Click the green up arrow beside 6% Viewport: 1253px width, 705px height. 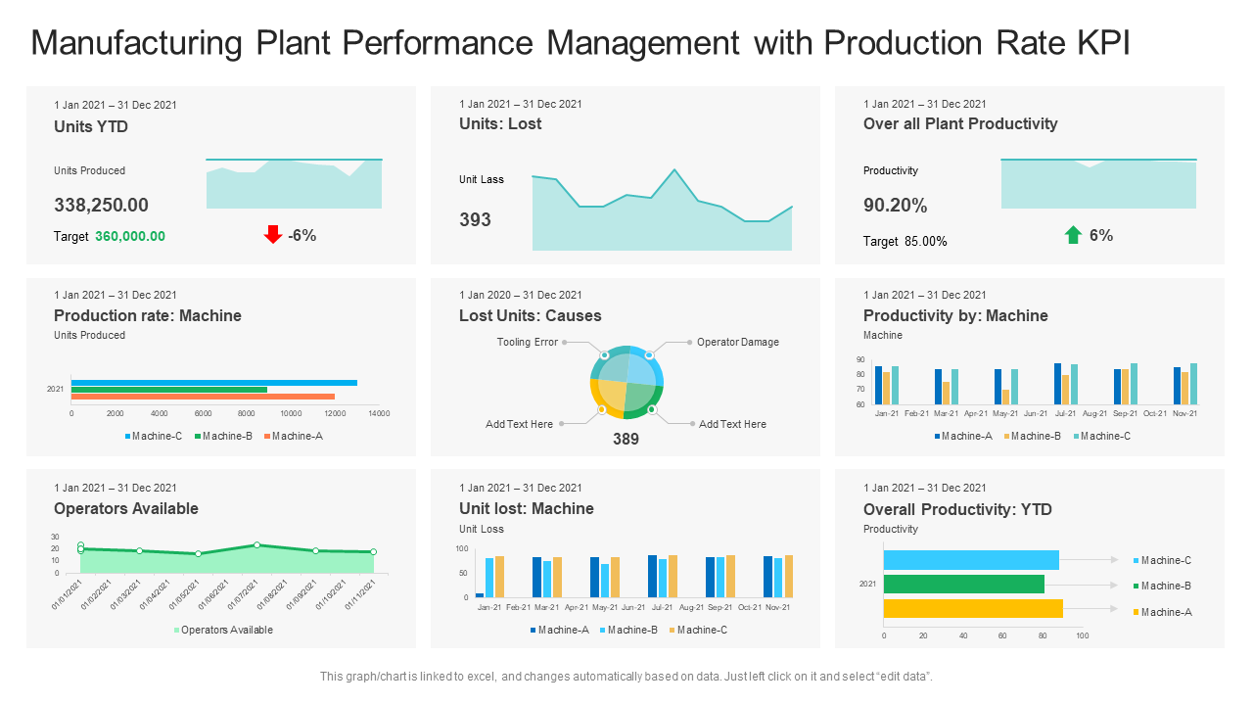[1073, 235]
